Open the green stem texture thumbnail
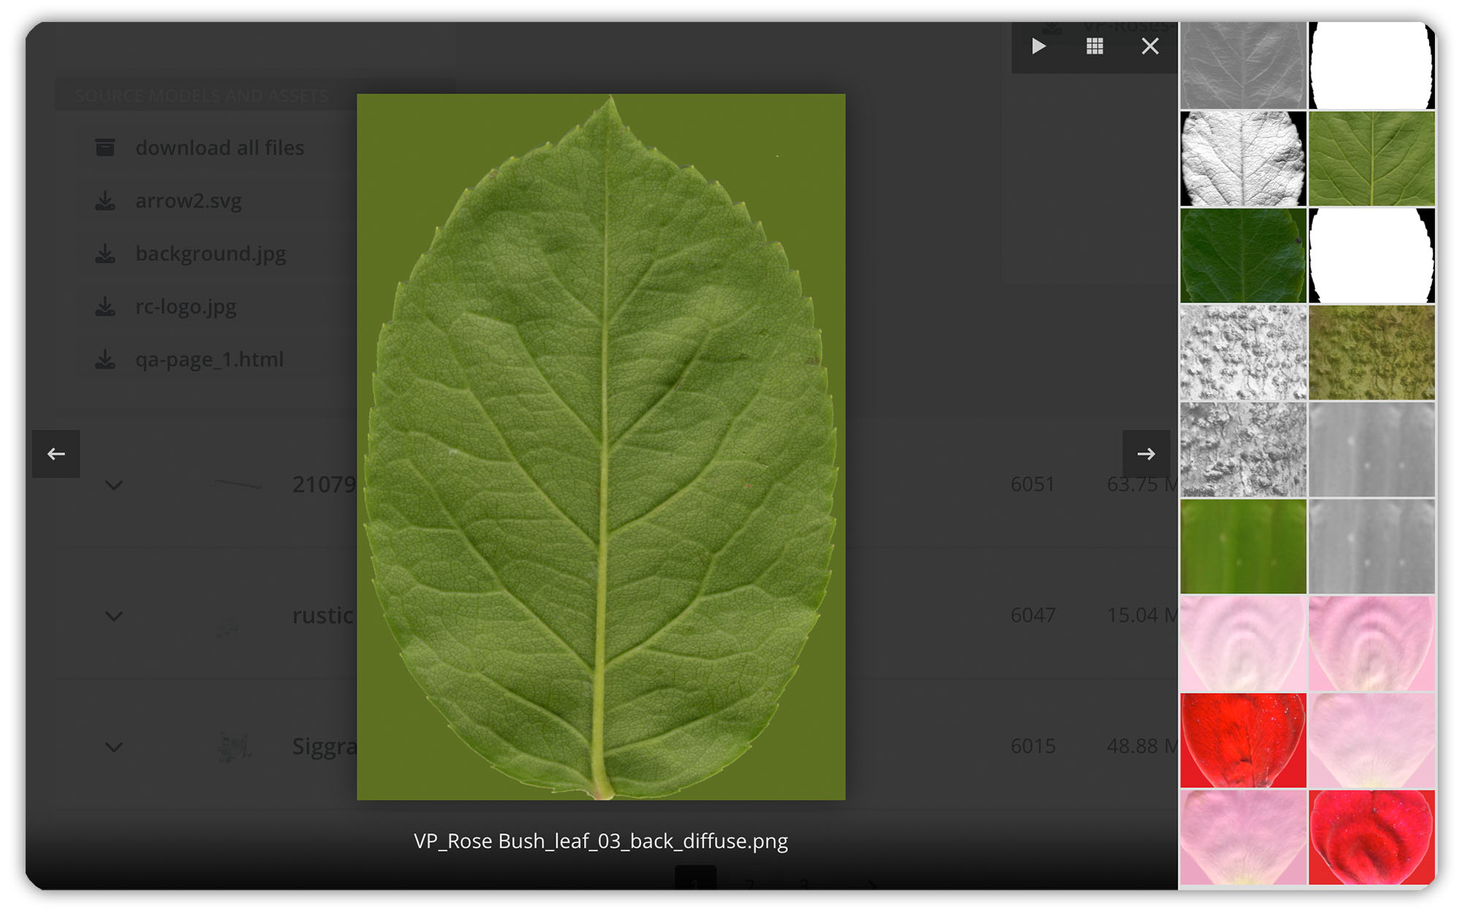The image size is (1462, 918). click(x=1243, y=547)
